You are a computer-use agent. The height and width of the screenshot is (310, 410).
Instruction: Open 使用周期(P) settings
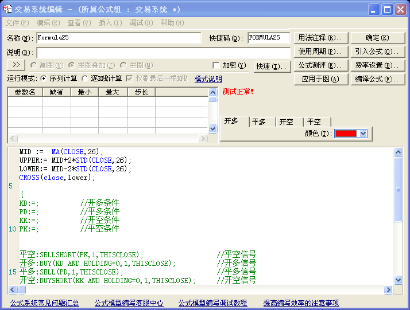(321, 52)
